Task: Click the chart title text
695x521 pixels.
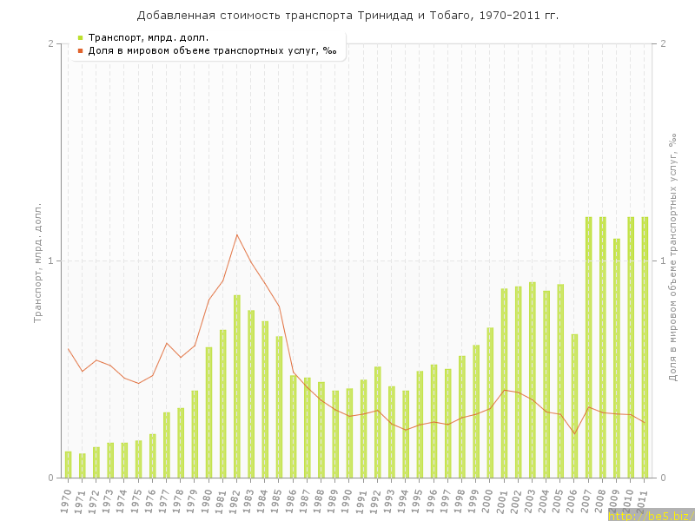Action: (347, 16)
